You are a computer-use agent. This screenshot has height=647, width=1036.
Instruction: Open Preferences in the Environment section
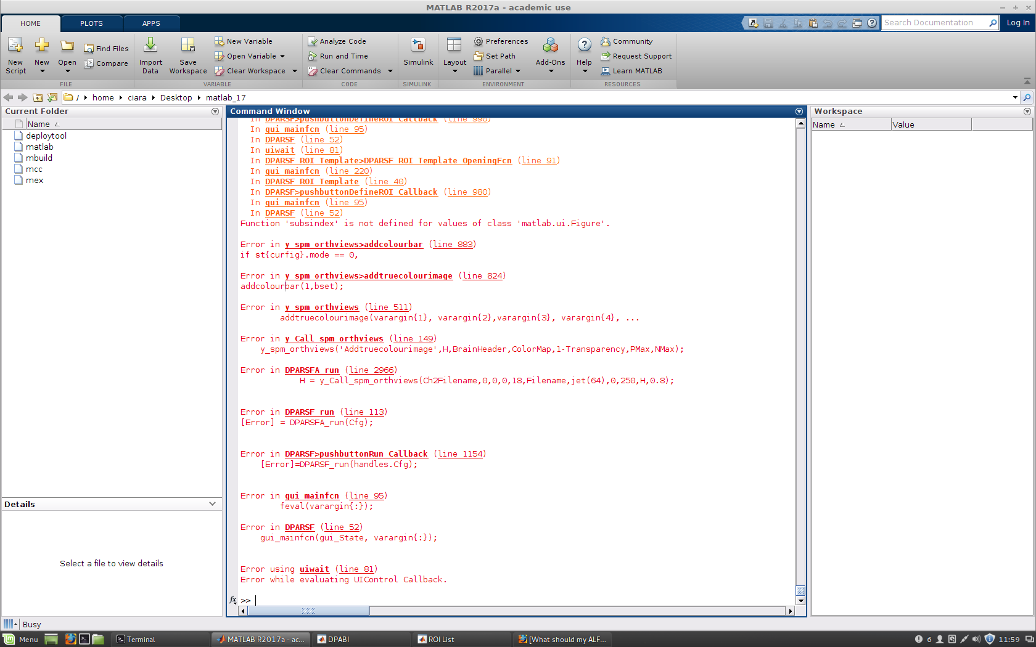[501, 41]
